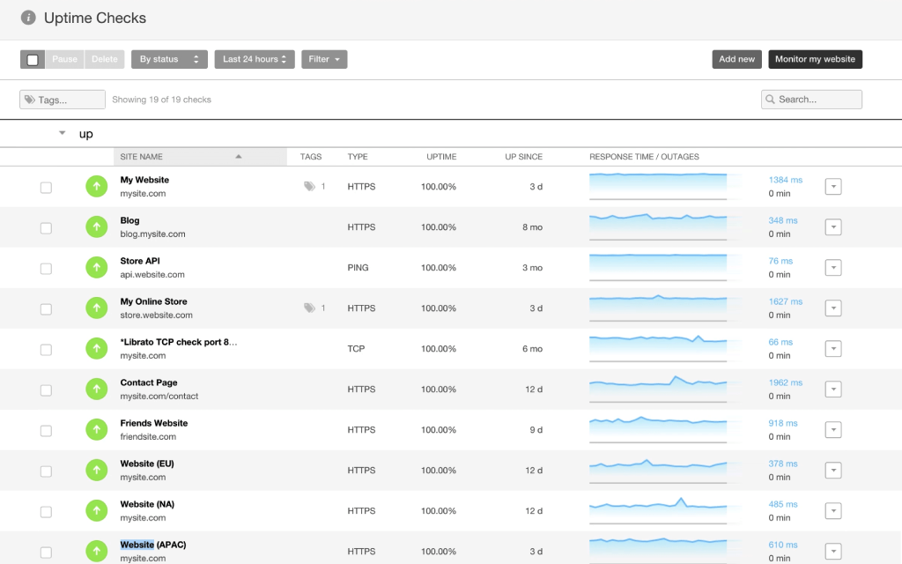
Task: Collapse the up checks group
Action: pyautogui.click(x=61, y=133)
